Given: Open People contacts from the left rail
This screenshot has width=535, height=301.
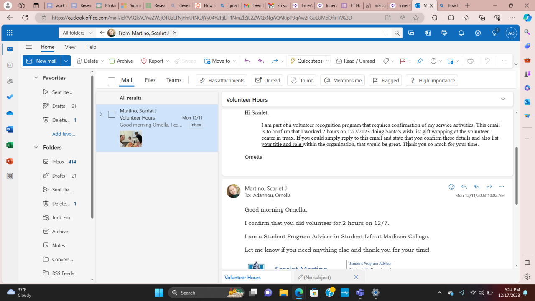Looking at the screenshot, I should 10,81.
